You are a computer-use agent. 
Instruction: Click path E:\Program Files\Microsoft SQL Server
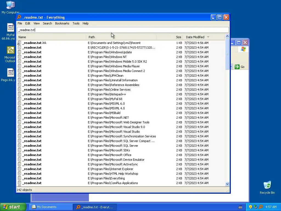(113, 146)
